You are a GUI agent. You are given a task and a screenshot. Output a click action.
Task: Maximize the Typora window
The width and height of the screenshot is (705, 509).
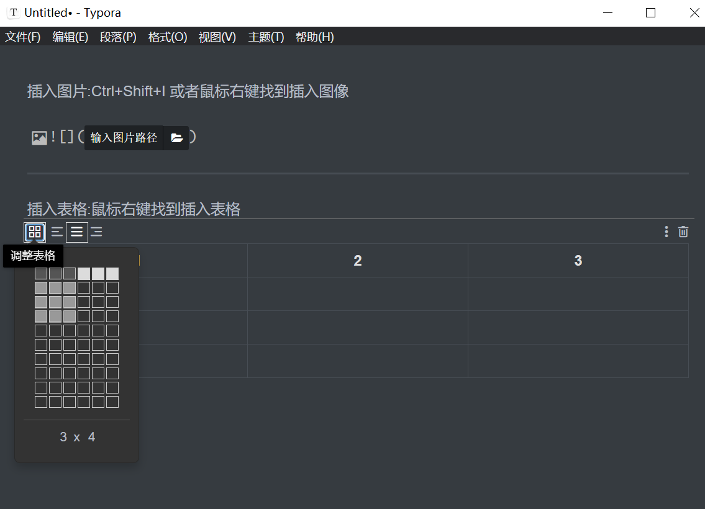[650, 12]
